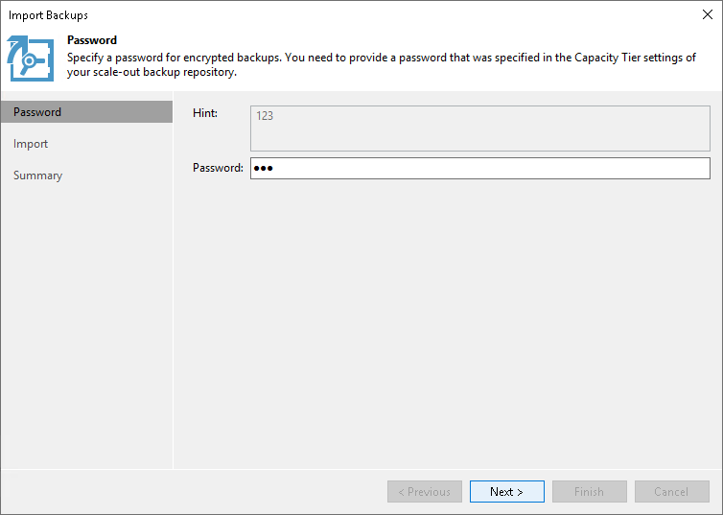The width and height of the screenshot is (723, 515).
Task: Click the disabled Finish button
Action: coord(589,492)
